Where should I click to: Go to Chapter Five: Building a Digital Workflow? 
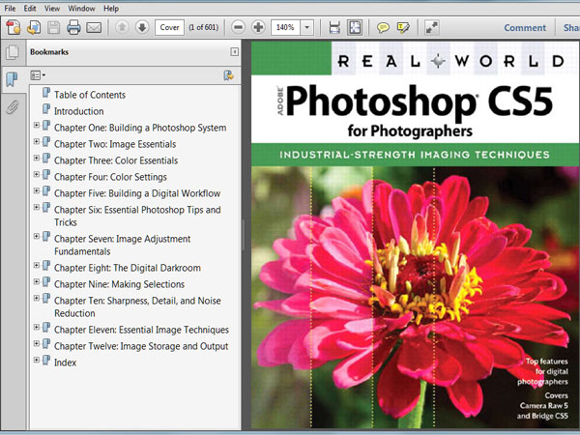pyautogui.click(x=137, y=193)
